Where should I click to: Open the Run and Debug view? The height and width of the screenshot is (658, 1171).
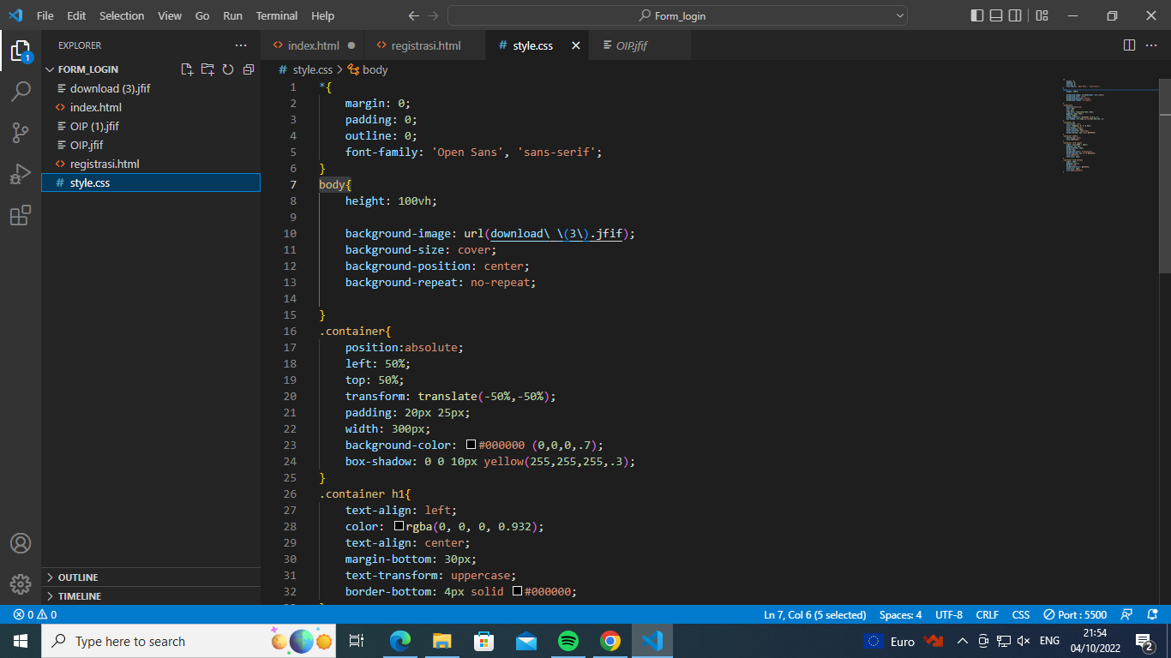click(x=21, y=174)
